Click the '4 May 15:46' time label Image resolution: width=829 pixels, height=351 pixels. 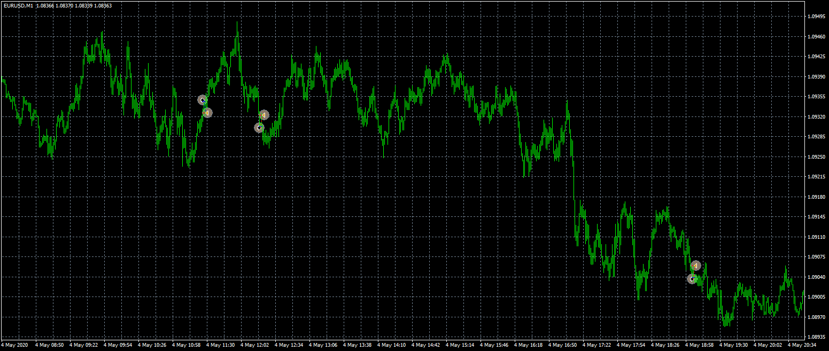click(494, 346)
